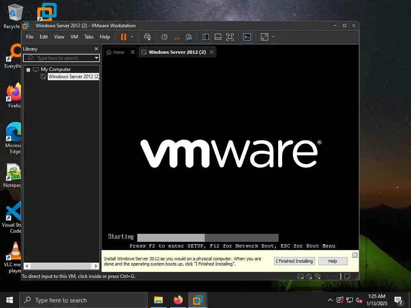Click the message log status icon
The image size is (411, 308).
(347, 276)
